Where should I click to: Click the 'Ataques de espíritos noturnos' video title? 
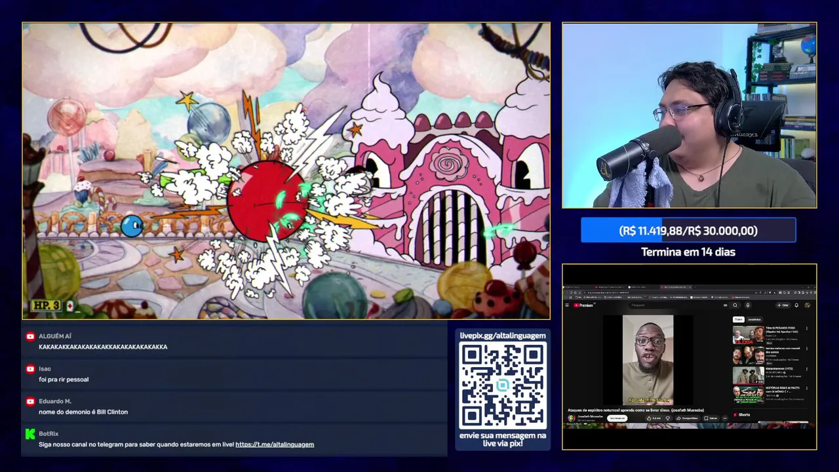[636, 410]
